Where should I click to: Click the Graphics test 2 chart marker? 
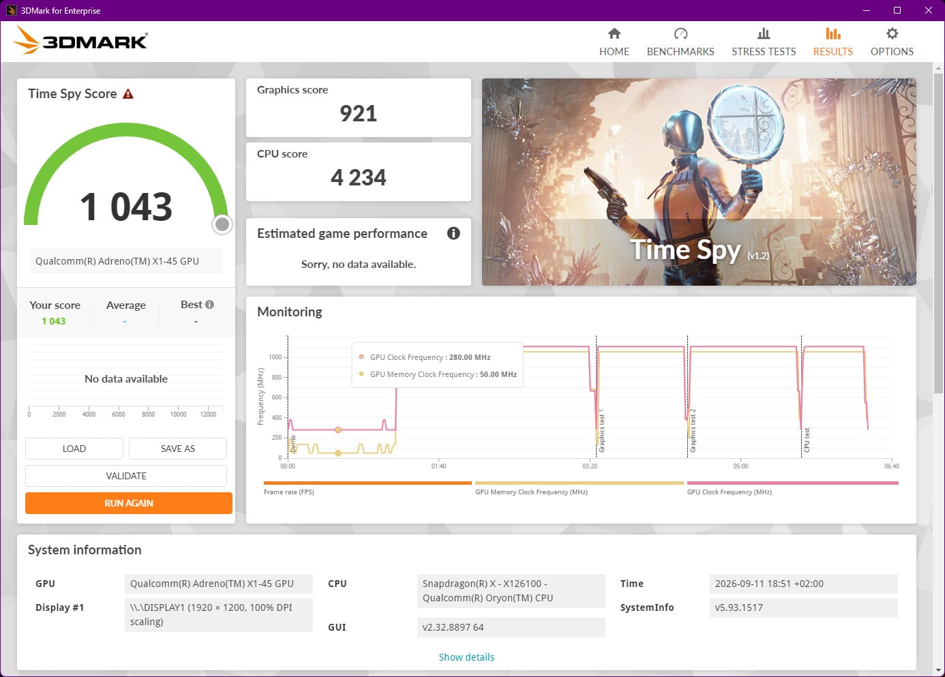tap(693, 431)
